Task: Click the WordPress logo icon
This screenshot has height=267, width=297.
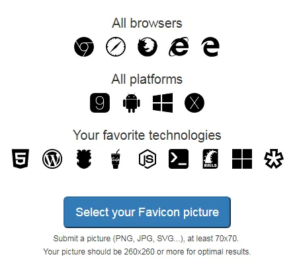Action: [x=52, y=159]
